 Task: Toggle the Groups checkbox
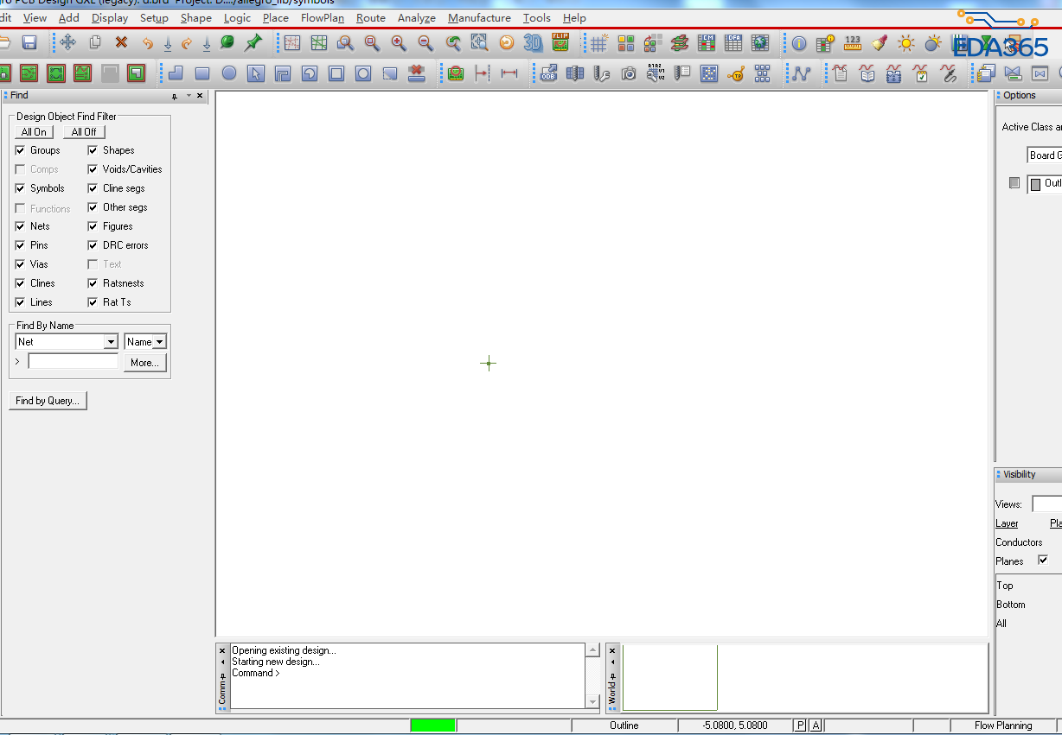[x=21, y=150]
